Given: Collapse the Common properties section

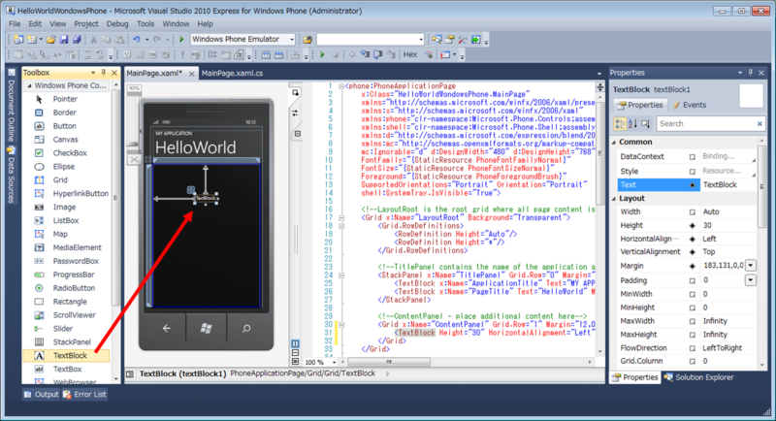Looking at the screenshot, I should (x=614, y=142).
